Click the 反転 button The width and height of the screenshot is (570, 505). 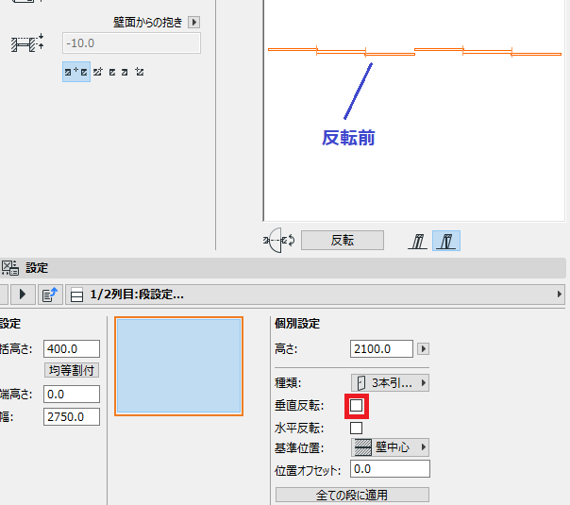[x=343, y=241]
